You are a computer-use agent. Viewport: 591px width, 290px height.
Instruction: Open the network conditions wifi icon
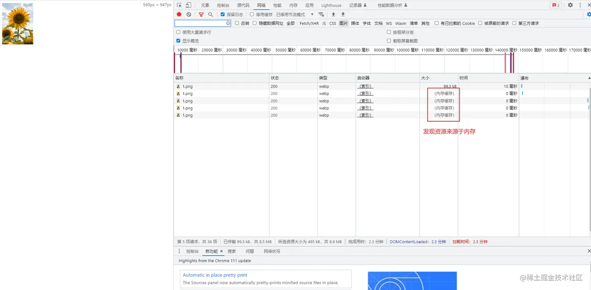click(x=321, y=14)
